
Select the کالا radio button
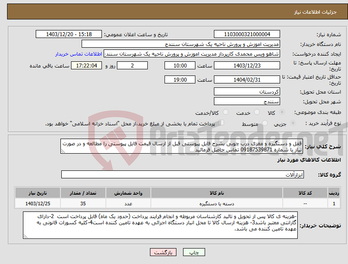[x=282, y=112]
